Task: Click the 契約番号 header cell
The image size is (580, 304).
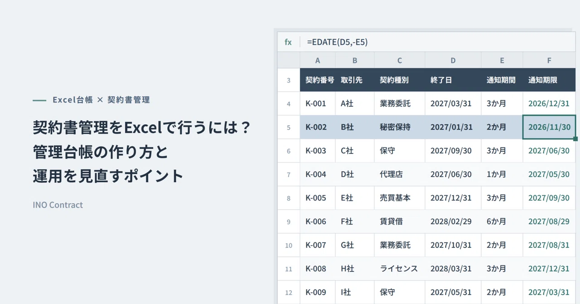Action: [318, 80]
